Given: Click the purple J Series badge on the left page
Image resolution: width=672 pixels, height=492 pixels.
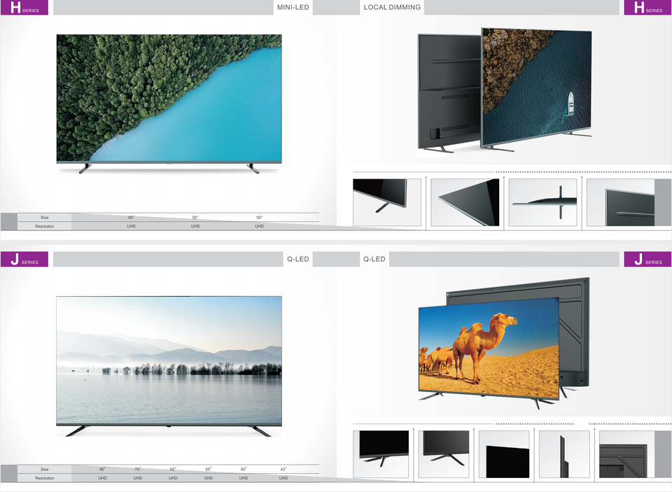Looking at the screenshot, I should (x=24, y=259).
